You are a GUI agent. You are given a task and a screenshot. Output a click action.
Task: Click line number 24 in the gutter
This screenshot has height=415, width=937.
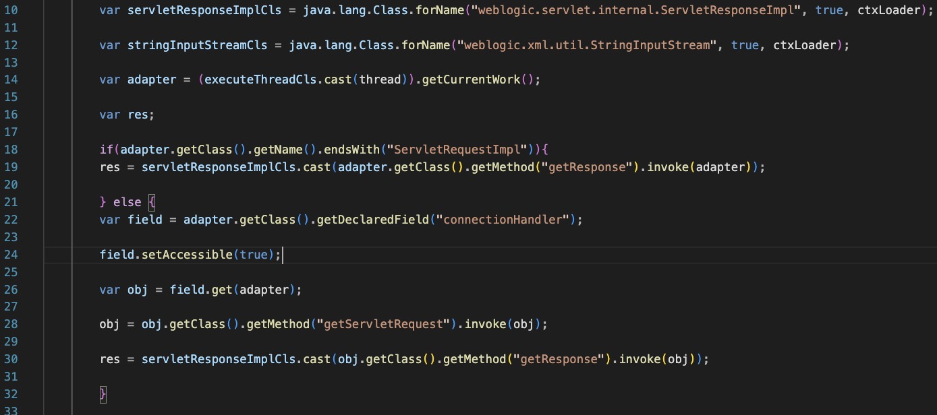point(13,255)
